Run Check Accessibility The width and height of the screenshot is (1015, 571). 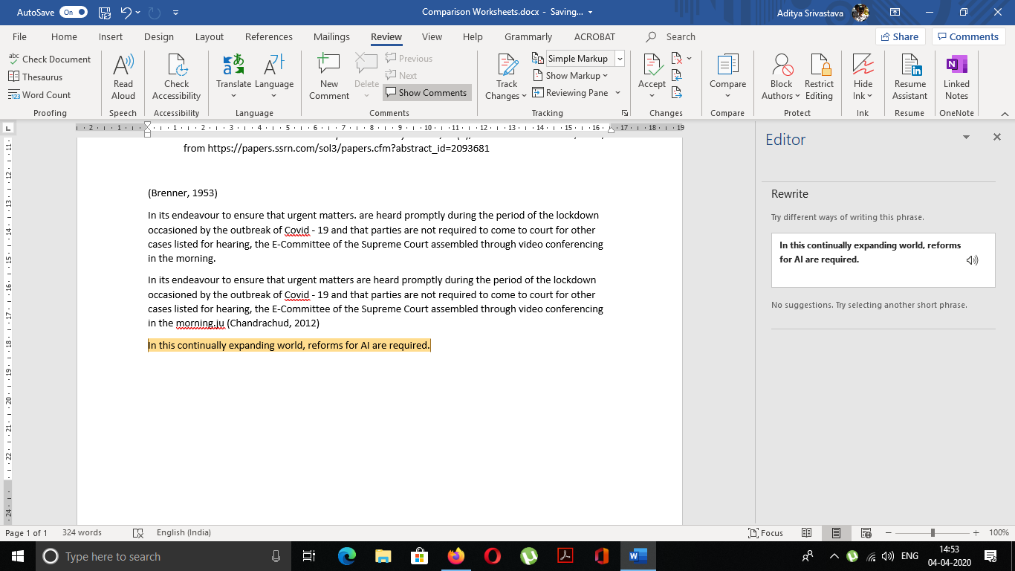point(177,77)
